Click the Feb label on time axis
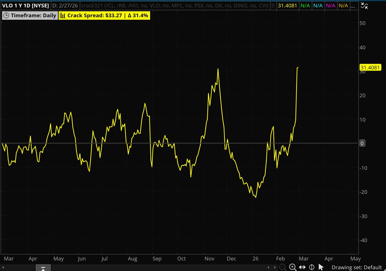 [x=280, y=258]
